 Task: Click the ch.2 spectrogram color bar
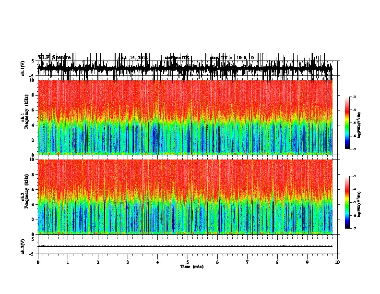coord(347,202)
